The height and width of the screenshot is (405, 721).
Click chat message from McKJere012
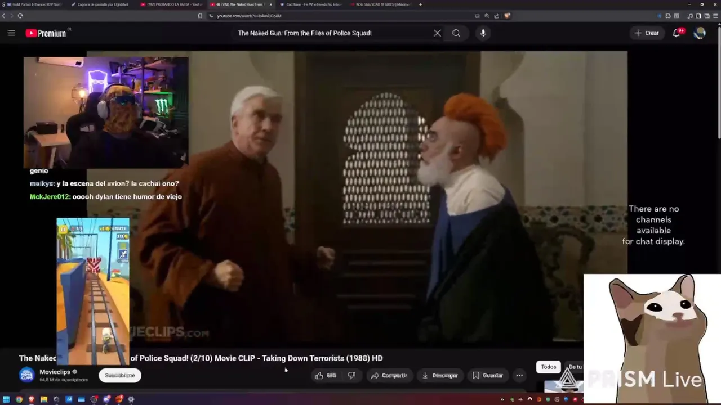[105, 197]
